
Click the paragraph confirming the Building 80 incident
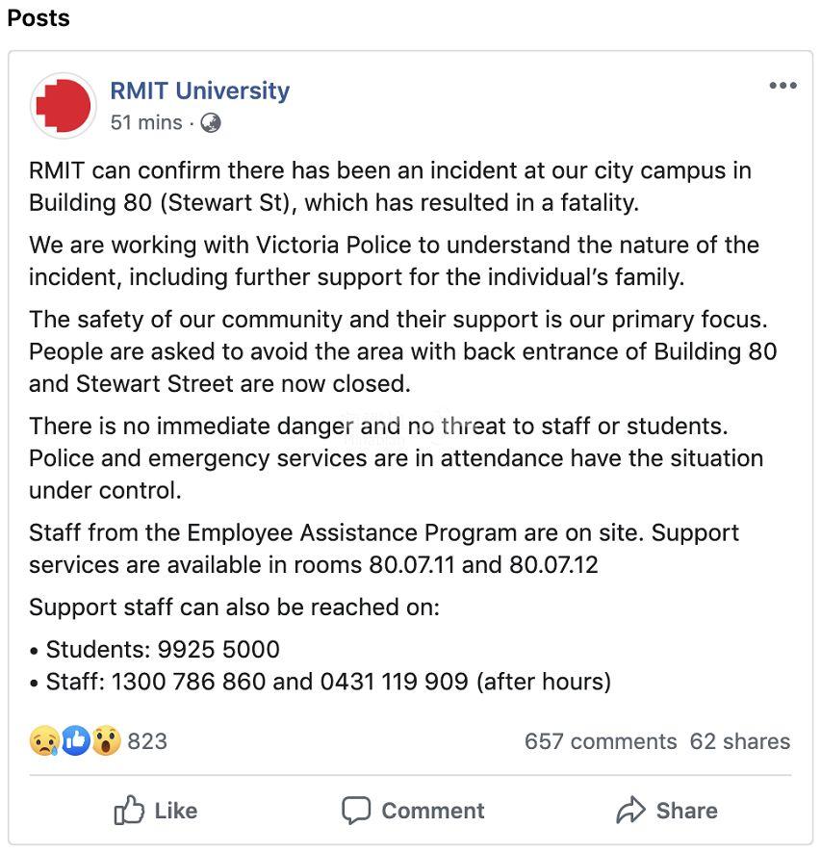tap(390, 187)
